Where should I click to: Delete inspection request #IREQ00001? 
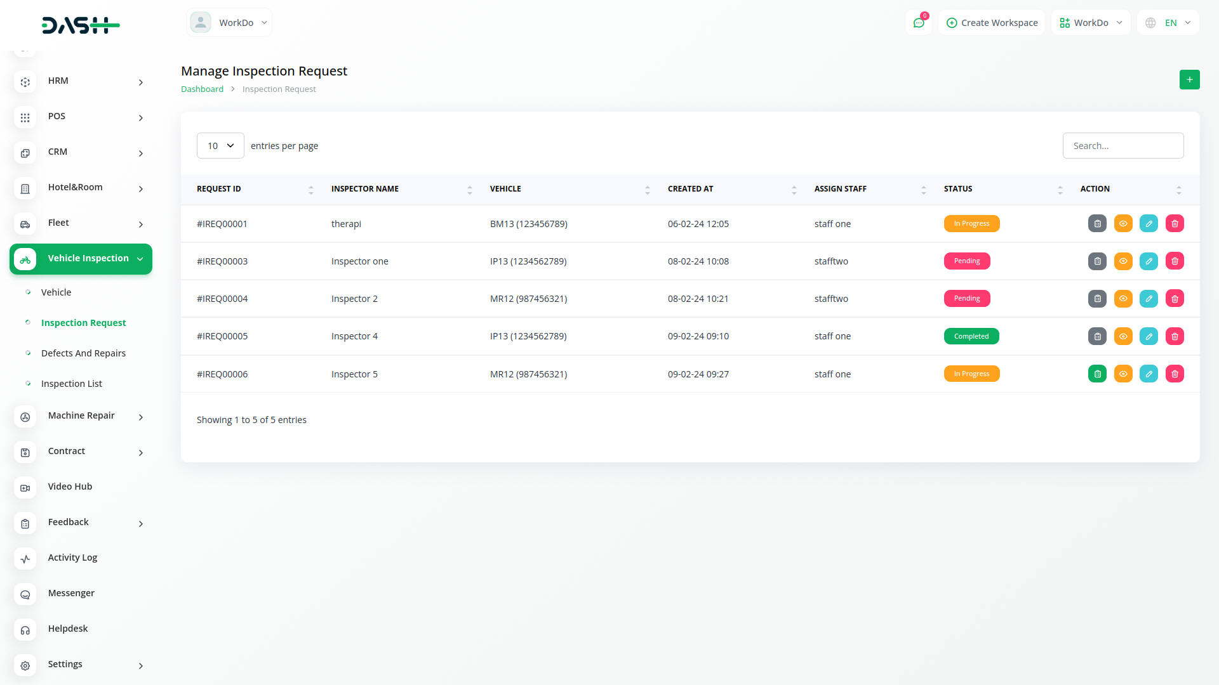point(1175,224)
